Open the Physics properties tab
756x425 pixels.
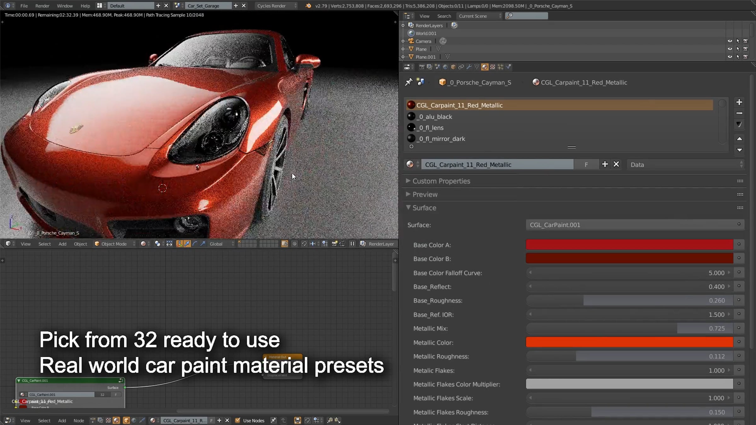click(x=508, y=67)
